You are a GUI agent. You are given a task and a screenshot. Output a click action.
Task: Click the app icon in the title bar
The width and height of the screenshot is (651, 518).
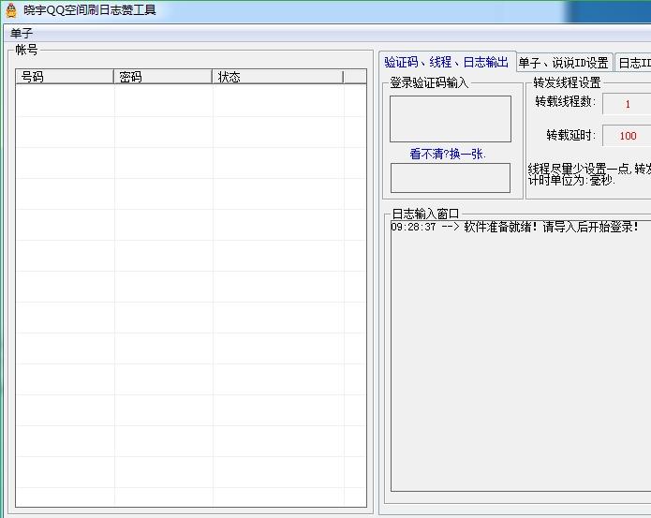pos(11,10)
